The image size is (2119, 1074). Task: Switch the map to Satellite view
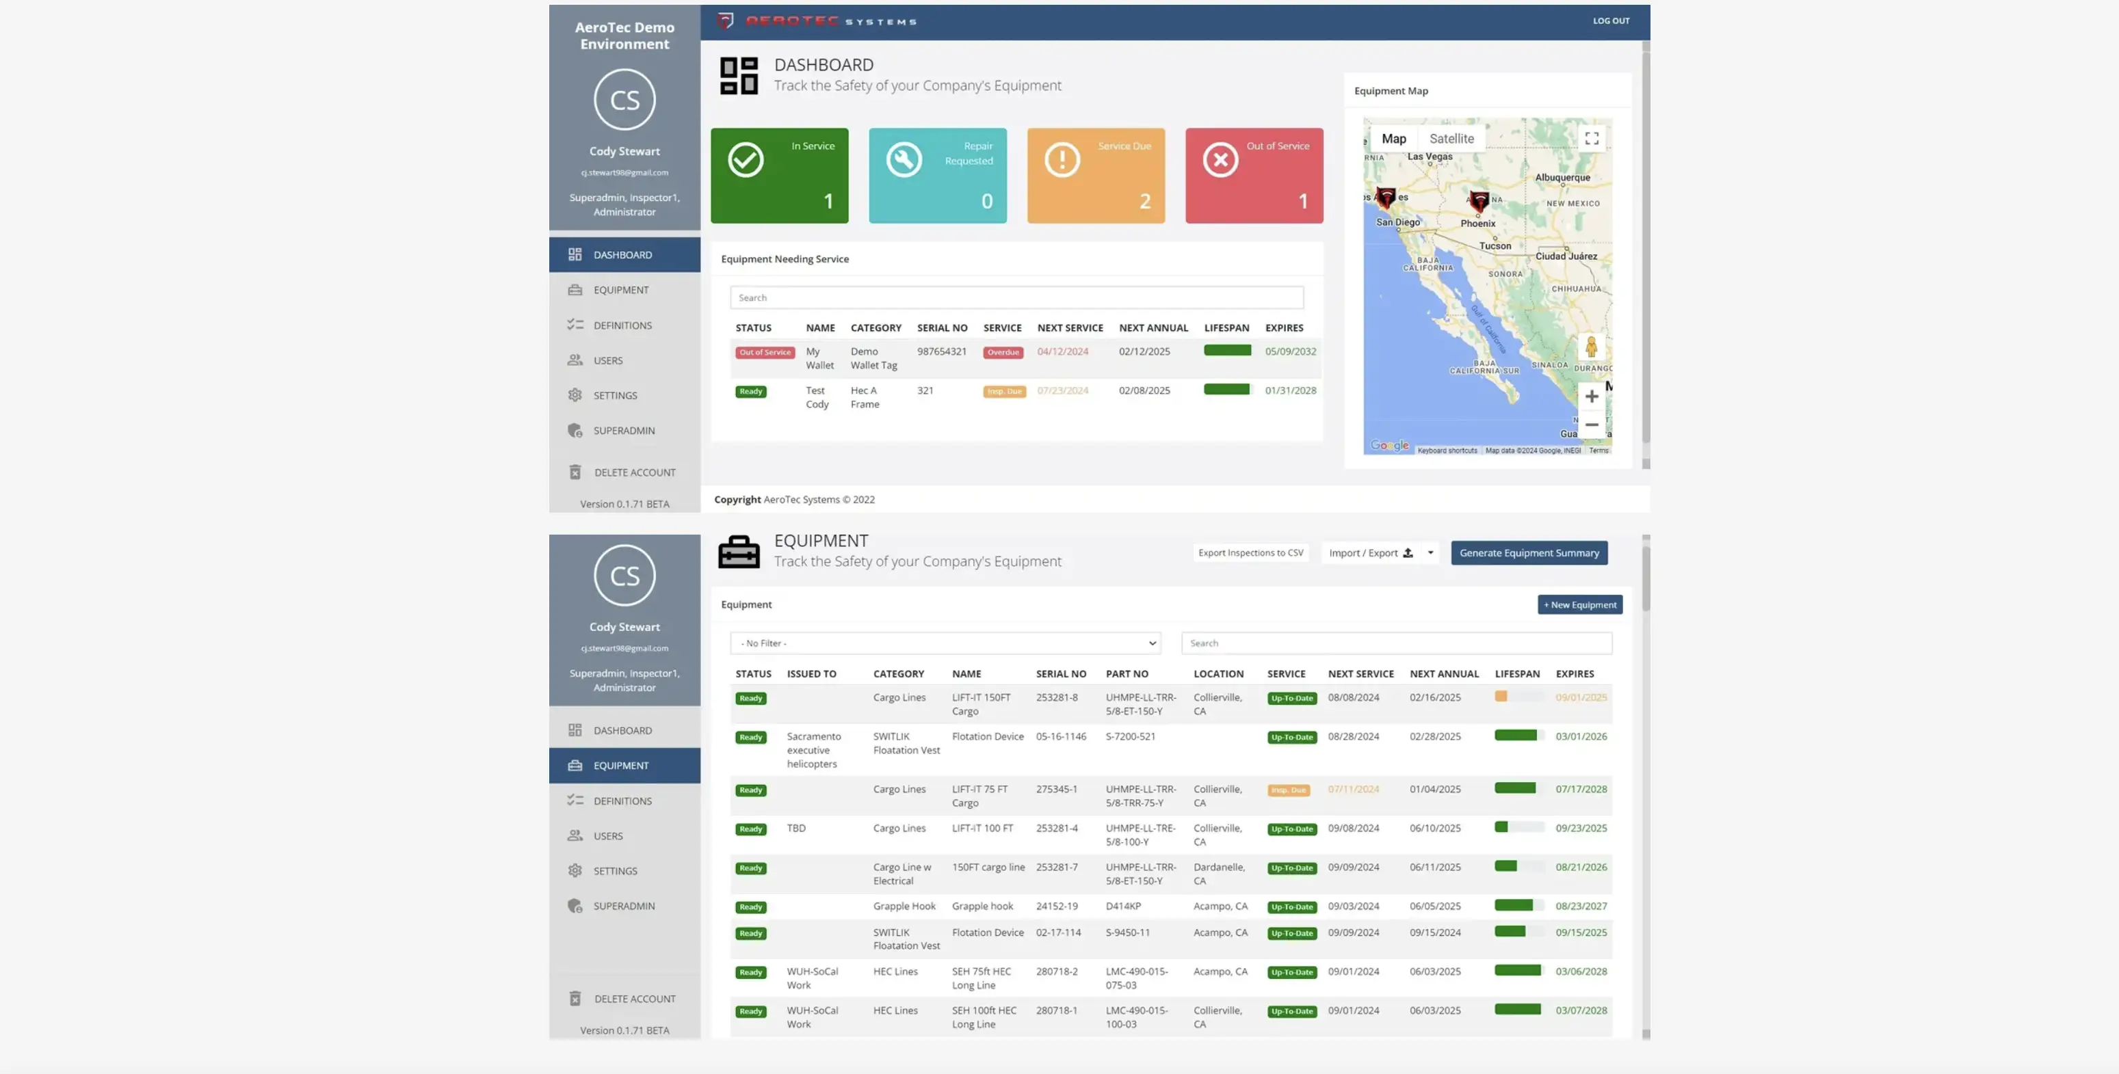click(x=1451, y=138)
